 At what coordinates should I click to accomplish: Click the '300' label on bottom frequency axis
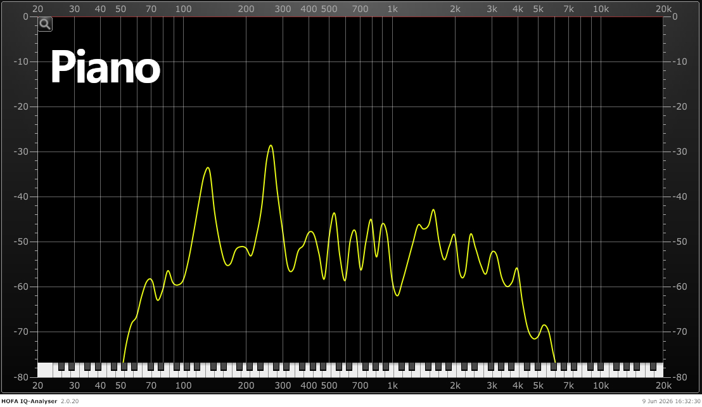(283, 385)
